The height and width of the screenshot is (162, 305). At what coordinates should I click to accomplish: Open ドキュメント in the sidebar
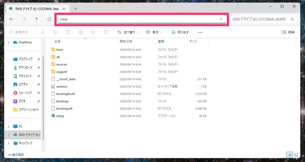(x=25, y=76)
